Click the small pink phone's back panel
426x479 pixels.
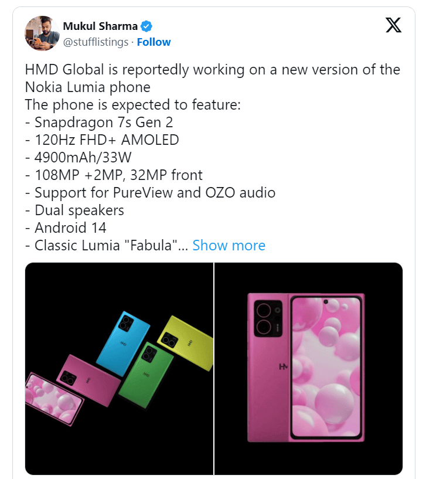coord(88,381)
